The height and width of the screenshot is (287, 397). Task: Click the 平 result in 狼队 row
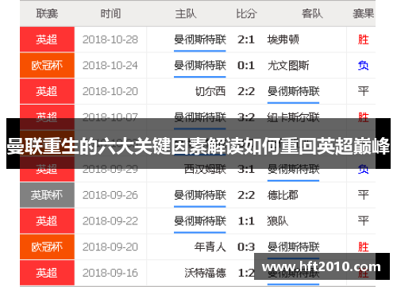363,221
